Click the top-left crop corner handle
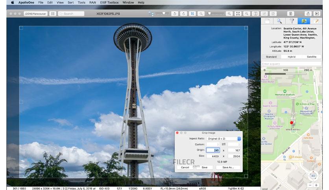Viewport: 329px width, 190px height. 21,28
